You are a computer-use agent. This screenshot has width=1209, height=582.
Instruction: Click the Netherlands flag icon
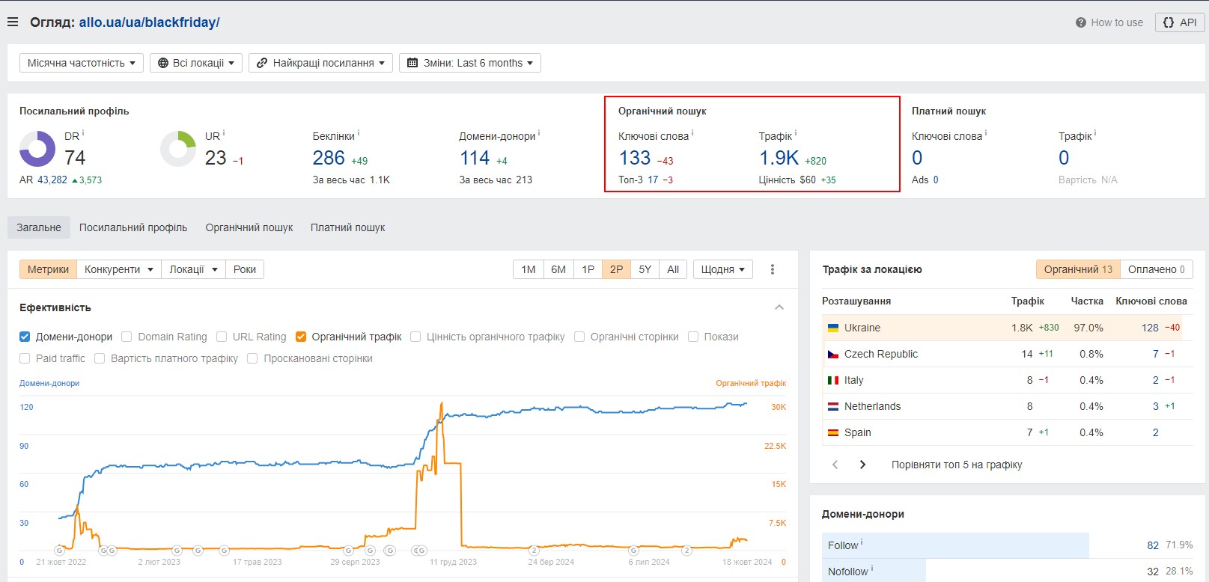click(x=832, y=406)
